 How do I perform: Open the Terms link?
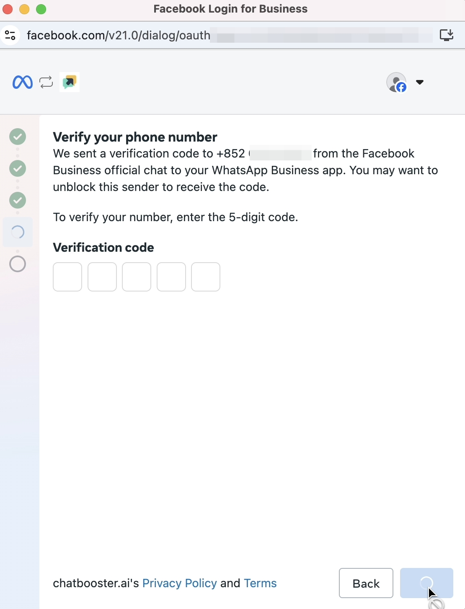[260, 583]
